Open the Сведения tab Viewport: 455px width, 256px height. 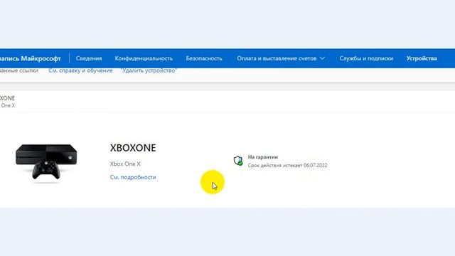[x=89, y=58]
